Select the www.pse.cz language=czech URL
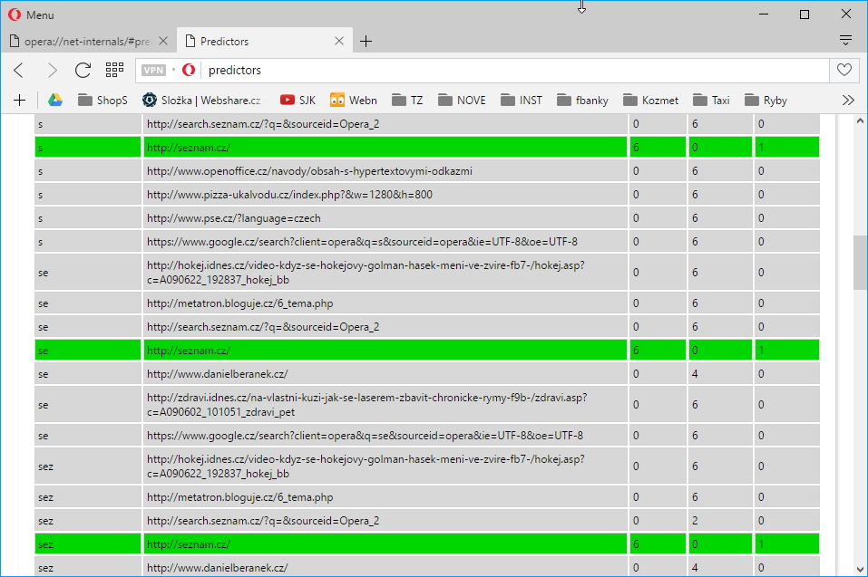Image resolution: width=868 pixels, height=577 pixels. pos(385,218)
